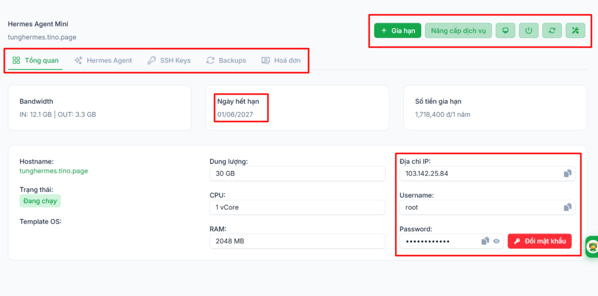Viewport: 598px width, 296px height.
Task: Click the Dung lượng field 30 GB
Action: (x=297, y=173)
